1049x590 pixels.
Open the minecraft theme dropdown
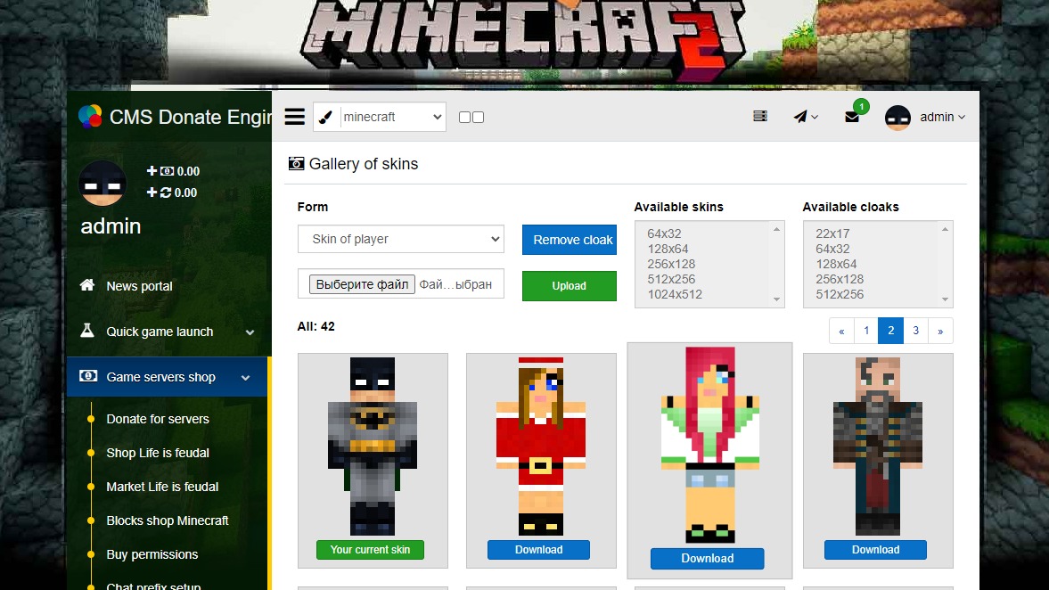click(392, 117)
